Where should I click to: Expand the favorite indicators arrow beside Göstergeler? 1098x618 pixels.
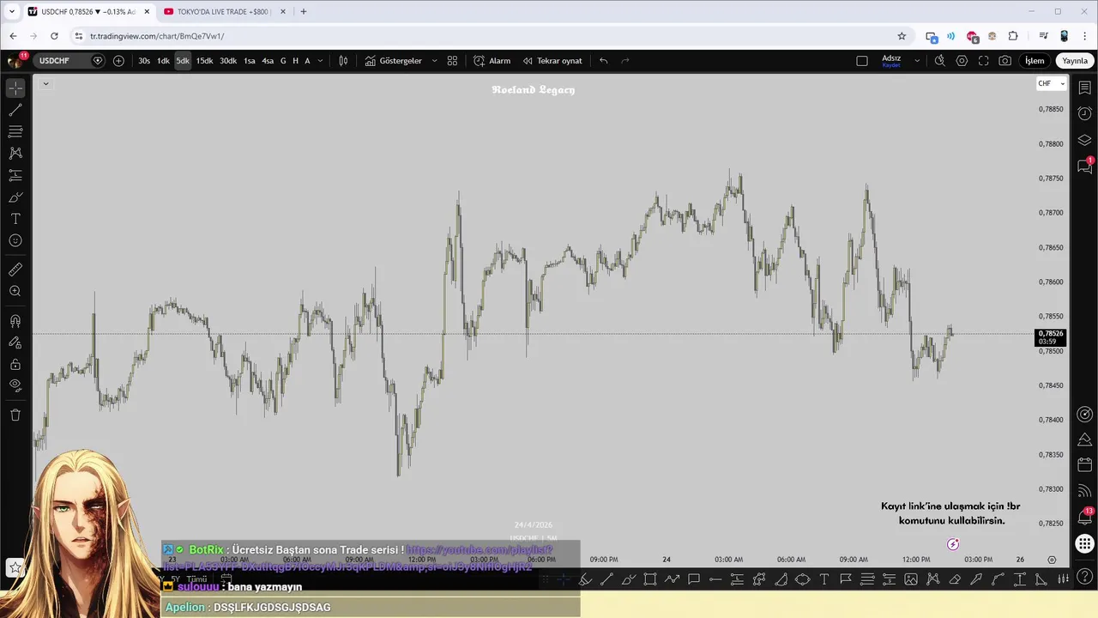434,61
